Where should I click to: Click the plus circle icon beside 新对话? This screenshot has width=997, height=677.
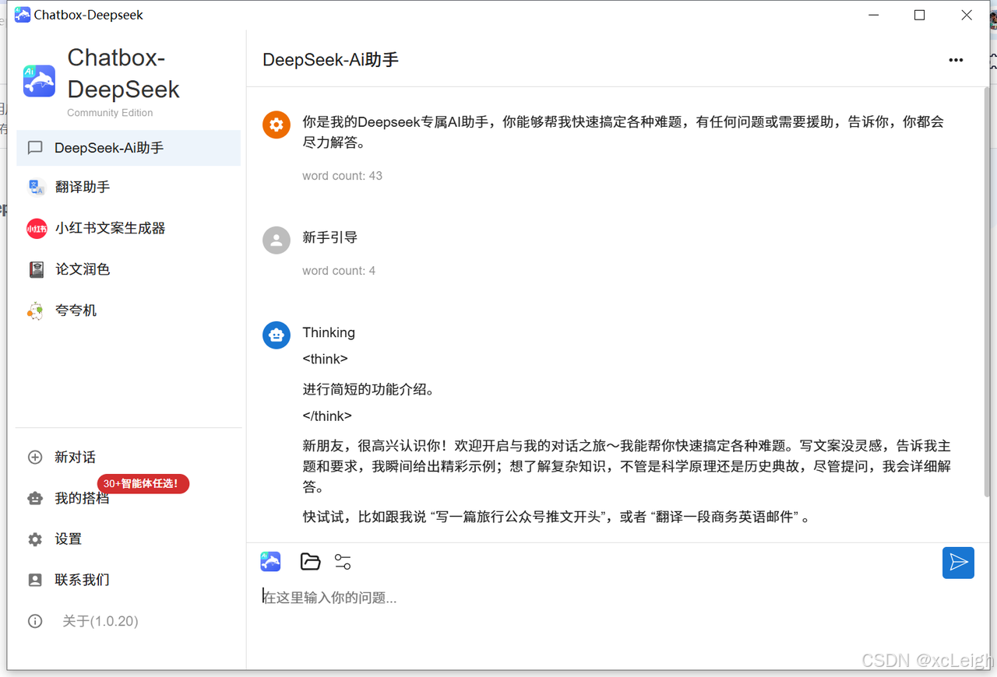pos(35,458)
